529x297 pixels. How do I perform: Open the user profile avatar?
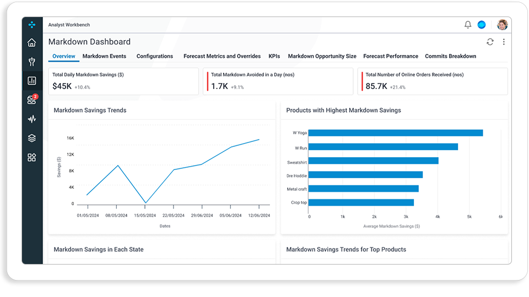click(503, 25)
